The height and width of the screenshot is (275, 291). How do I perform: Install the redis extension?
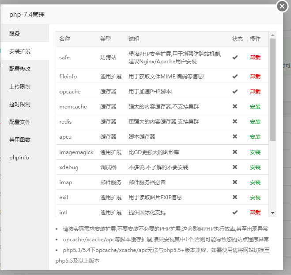pos(255,122)
